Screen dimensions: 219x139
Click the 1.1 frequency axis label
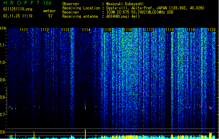click(x=3, y=45)
